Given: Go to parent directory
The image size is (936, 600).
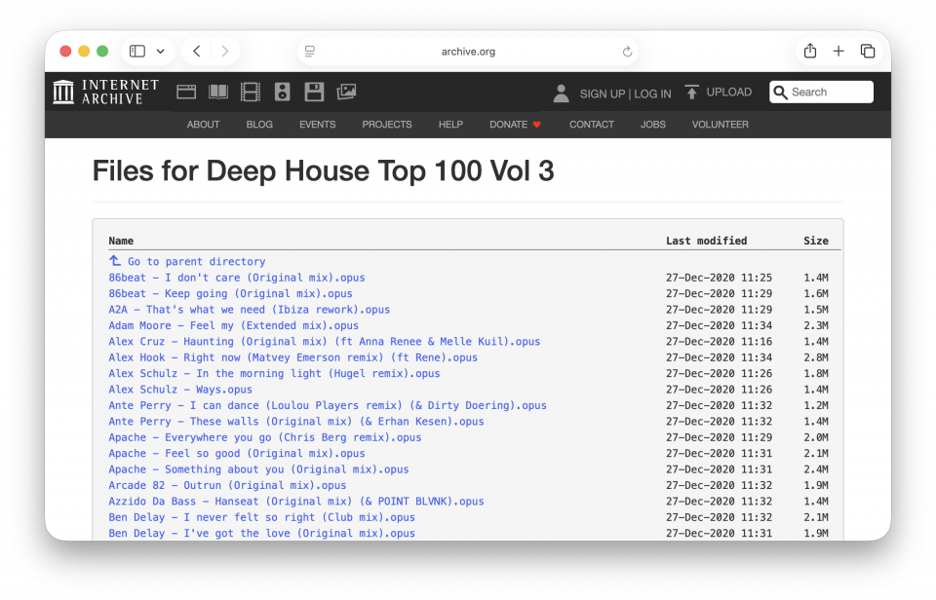Looking at the screenshot, I should click(x=195, y=262).
